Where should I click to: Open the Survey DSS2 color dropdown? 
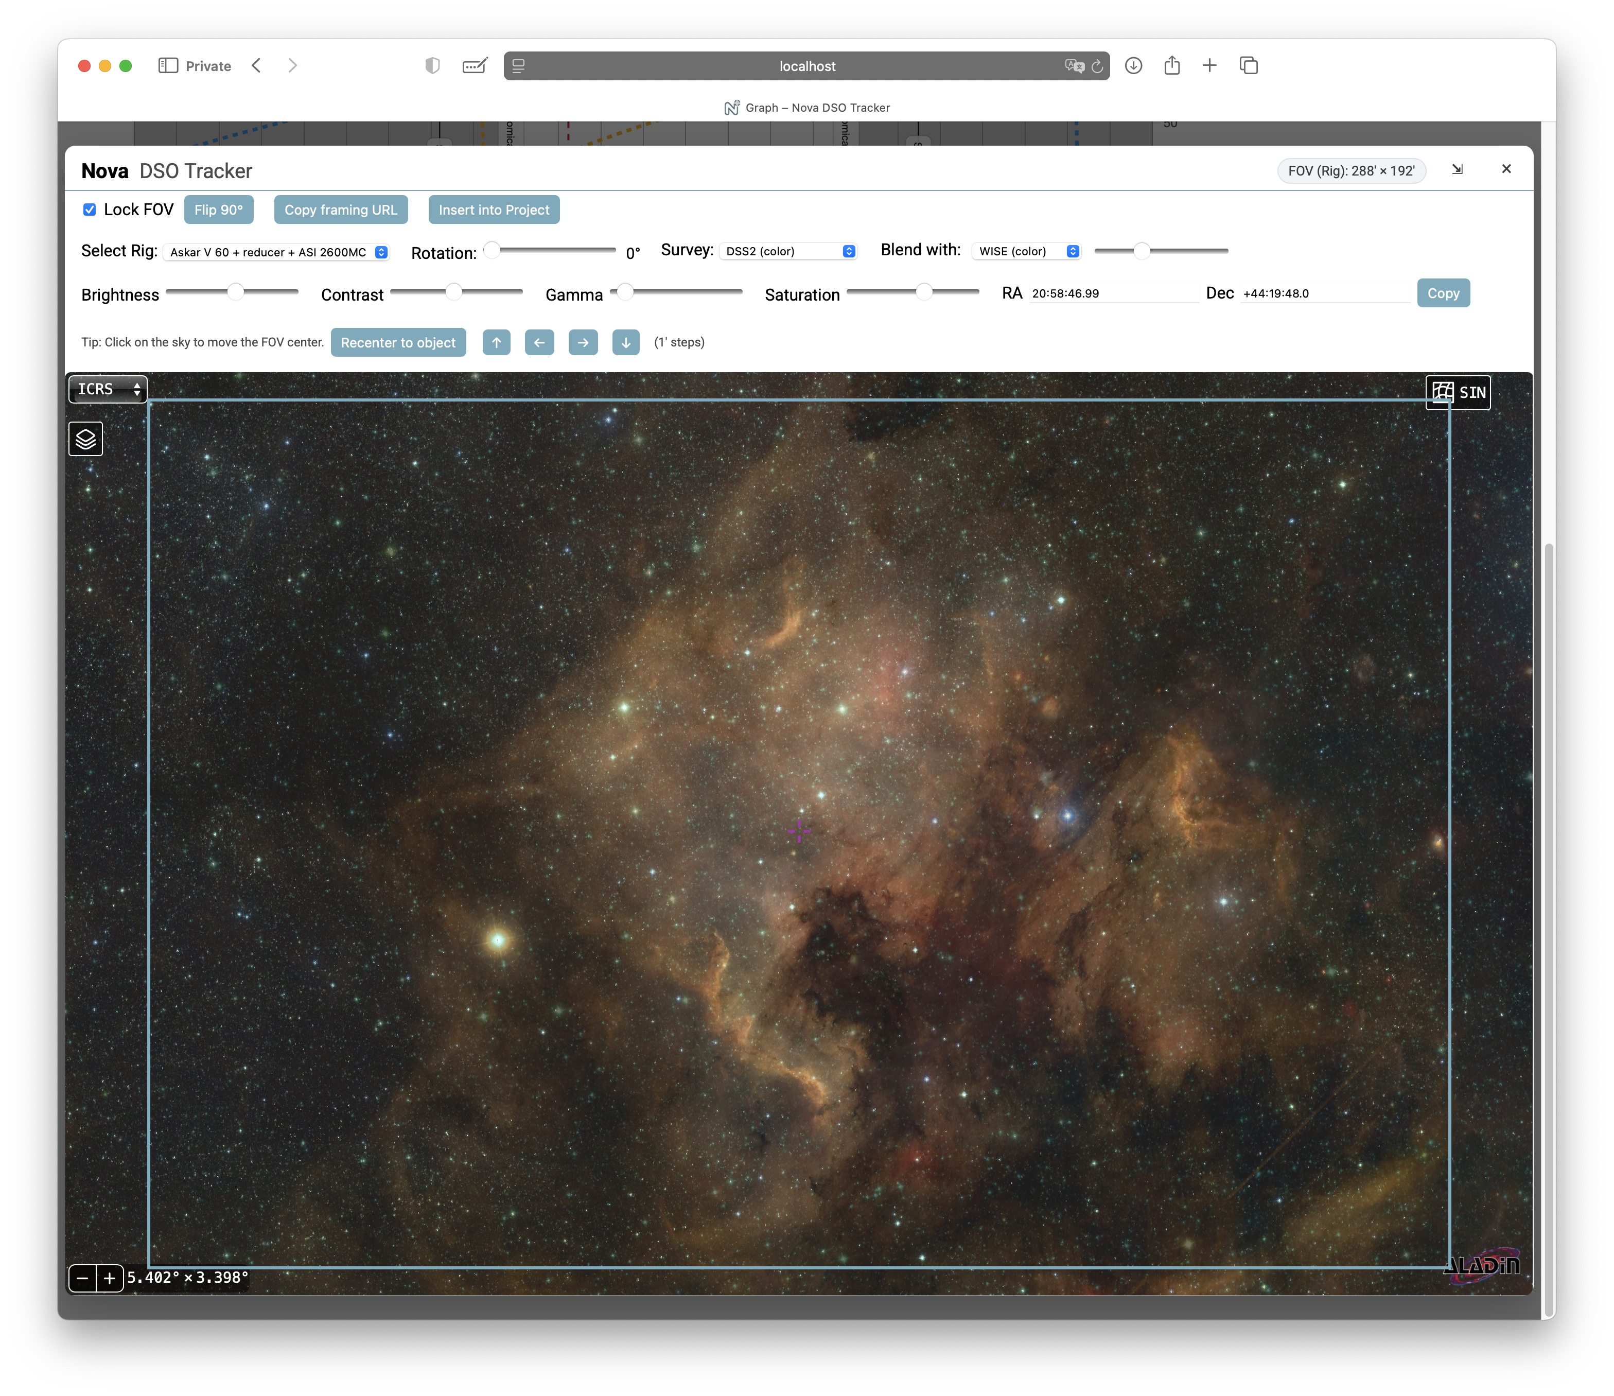tap(788, 252)
